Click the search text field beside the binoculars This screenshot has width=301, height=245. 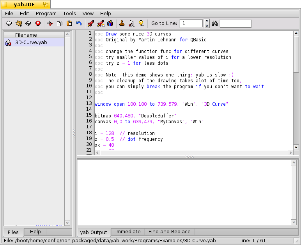tap(235, 24)
